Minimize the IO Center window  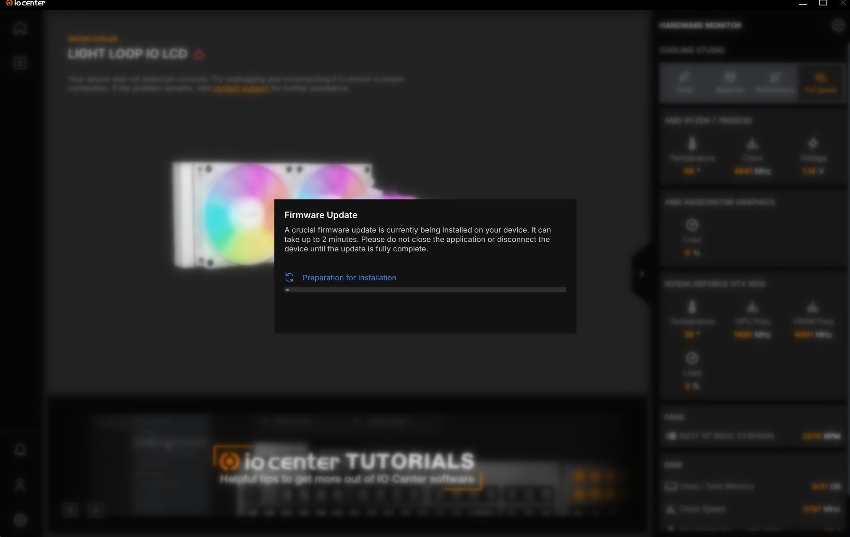[803, 3]
